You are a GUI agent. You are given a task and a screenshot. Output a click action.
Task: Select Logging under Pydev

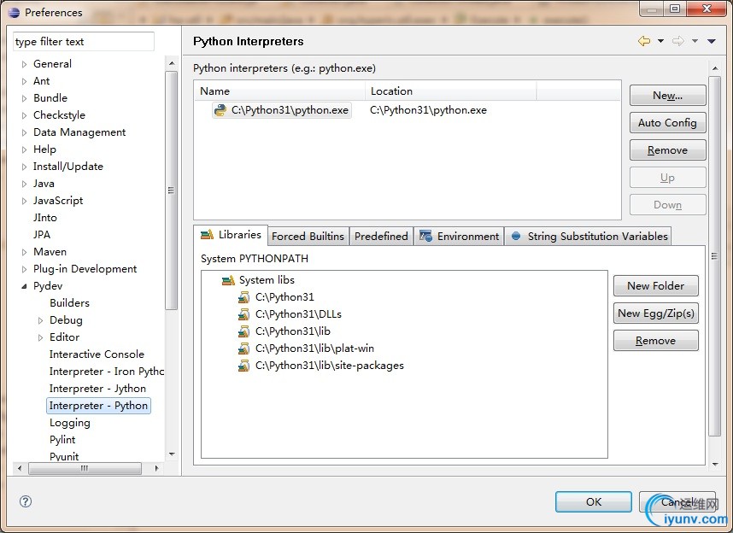(70, 423)
